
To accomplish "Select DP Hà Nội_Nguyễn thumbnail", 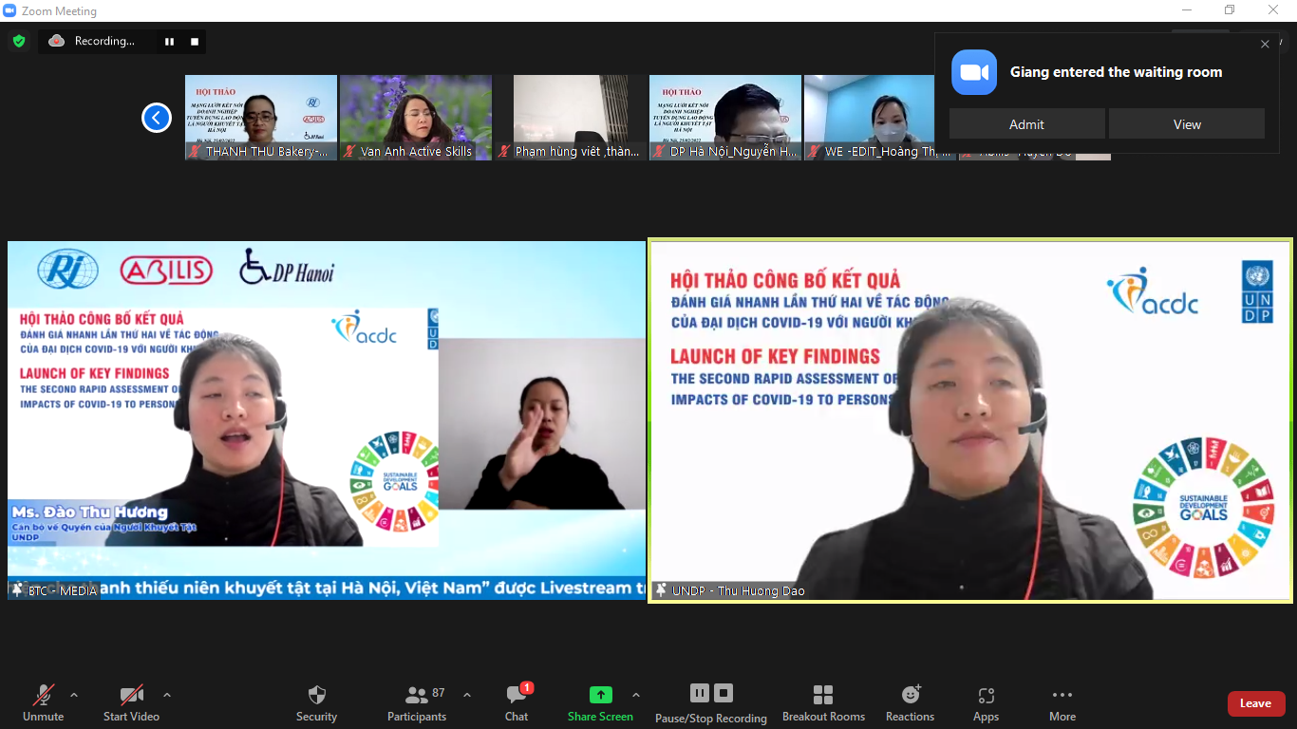I will (725, 118).
